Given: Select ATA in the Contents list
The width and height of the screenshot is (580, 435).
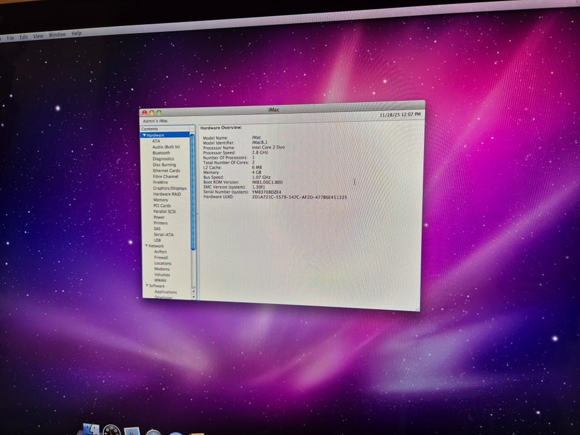Looking at the screenshot, I should [x=156, y=141].
